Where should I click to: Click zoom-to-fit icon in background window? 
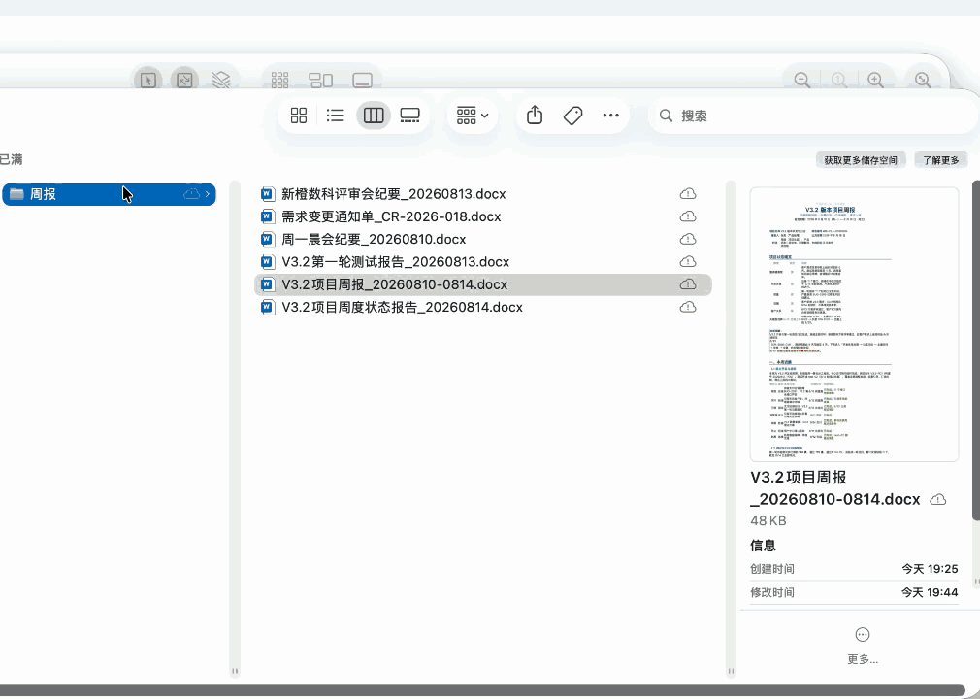[923, 80]
